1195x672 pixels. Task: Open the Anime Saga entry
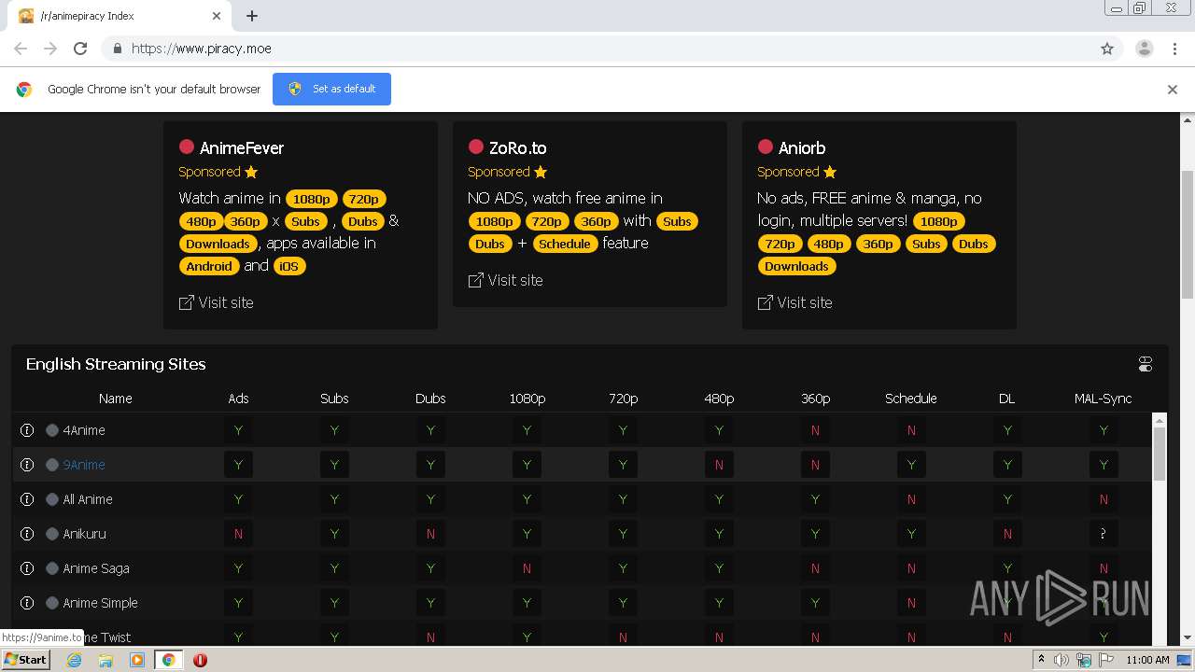pyautogui.click(x=96, y=568)
